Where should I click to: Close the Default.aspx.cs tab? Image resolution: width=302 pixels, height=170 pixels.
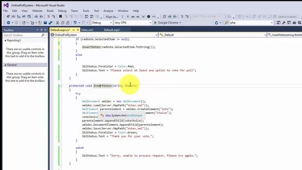click(78, 30)
